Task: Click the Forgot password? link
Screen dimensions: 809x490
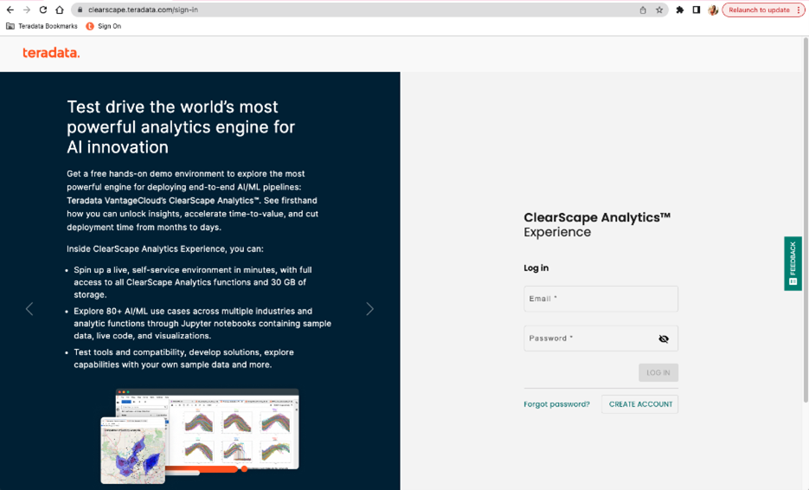Action: click(x=556, y=404)
